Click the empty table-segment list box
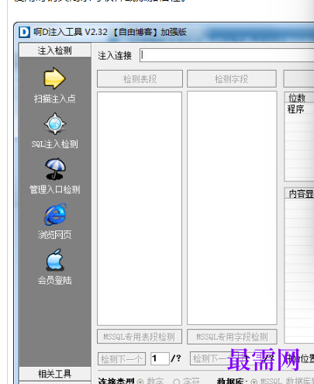314x384 pixels. pos(140,208)
